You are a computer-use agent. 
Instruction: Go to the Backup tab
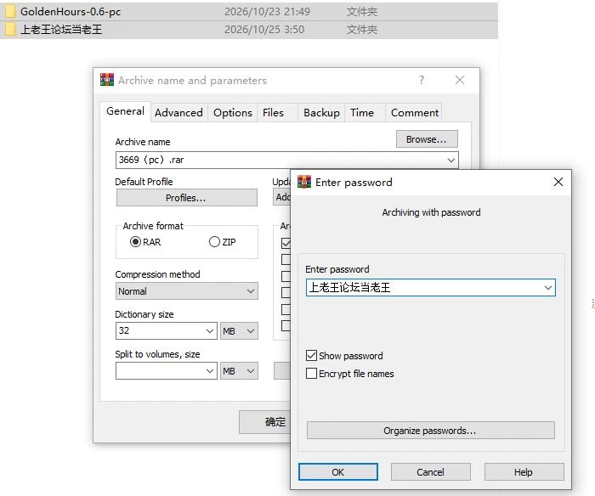tap(321, 113)
